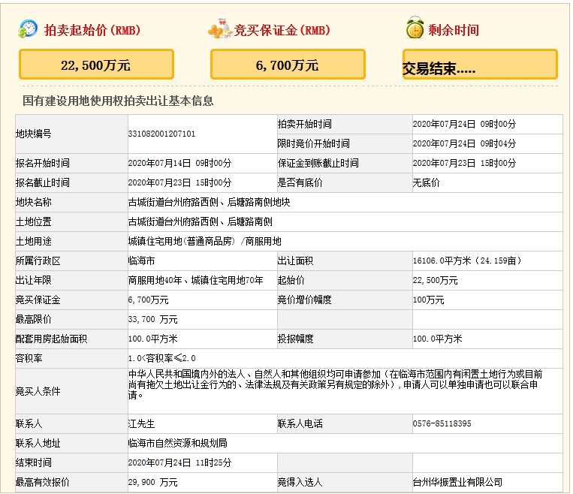
Task: Click the 22,500万元 starting price box
Action: tap(96, 65)
